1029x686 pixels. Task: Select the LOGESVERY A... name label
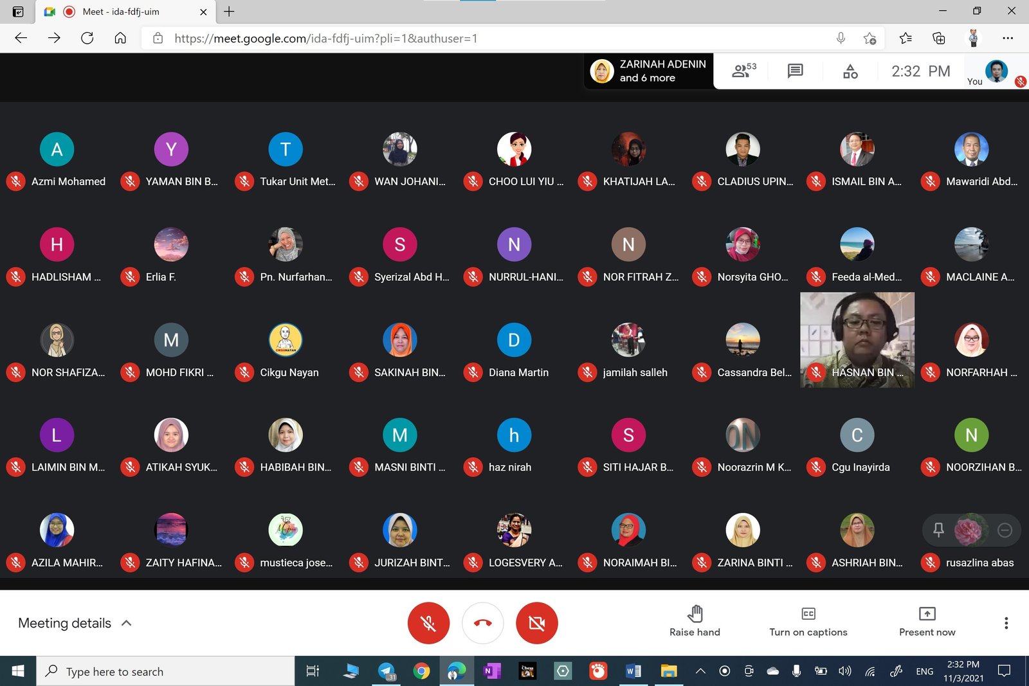pos(525,563)
